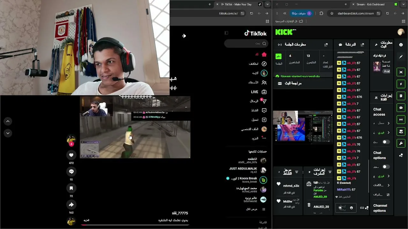Switch to the TikTok - Make Your Day tab
The height and width of the screenshot is (229, 408).
239,4
